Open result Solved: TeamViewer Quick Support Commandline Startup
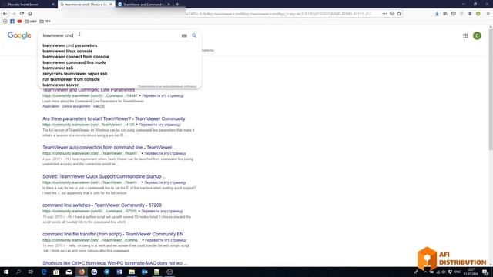 pos(105,176)
